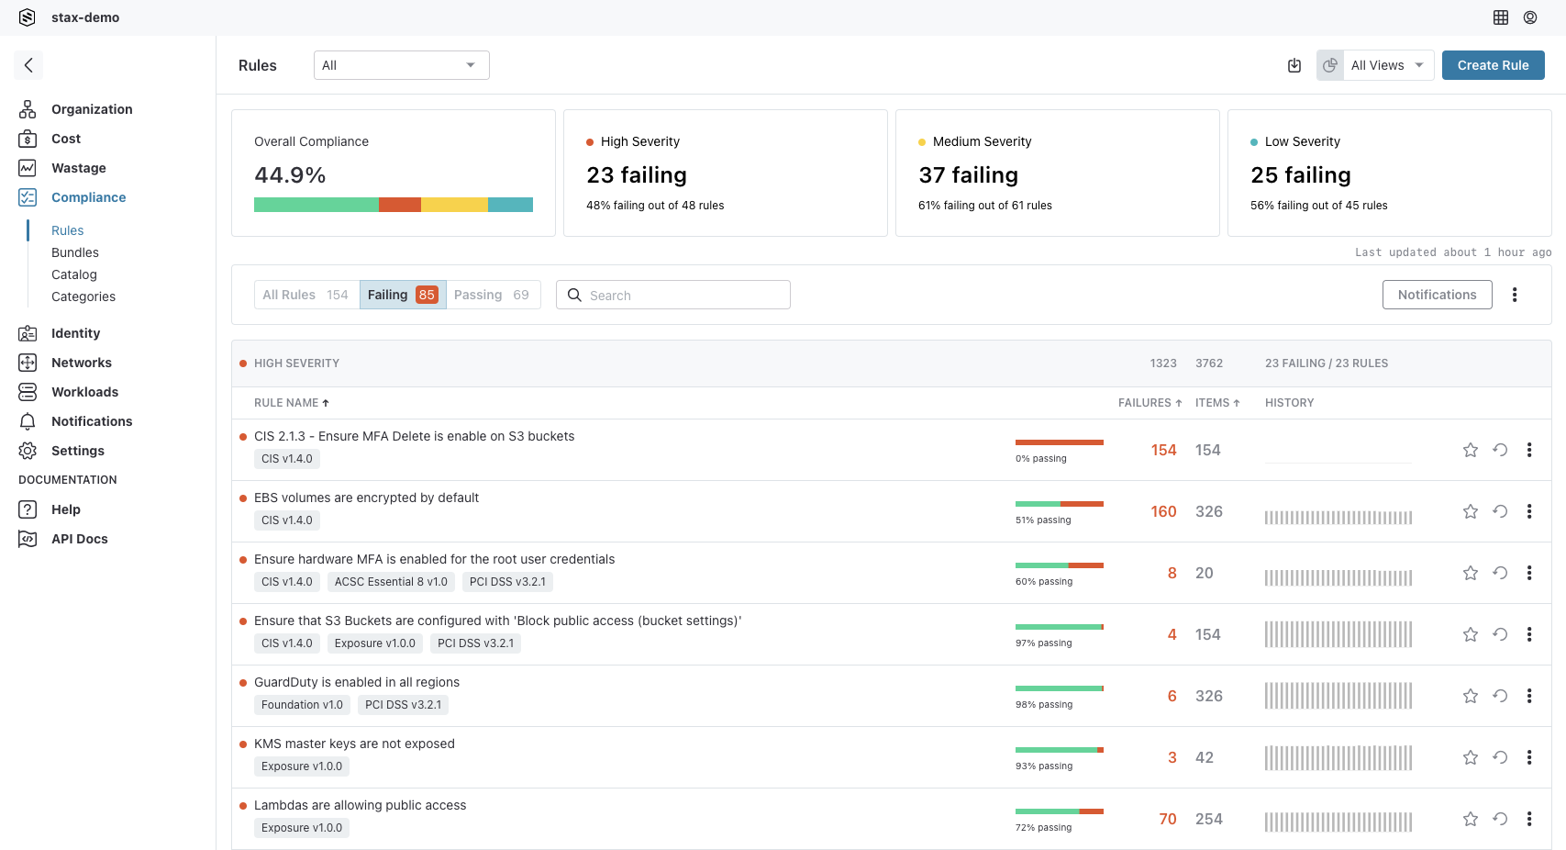Open the Cost sidebar icon
The height and width of the screenshot is (850, 1566).
[28, 139]
